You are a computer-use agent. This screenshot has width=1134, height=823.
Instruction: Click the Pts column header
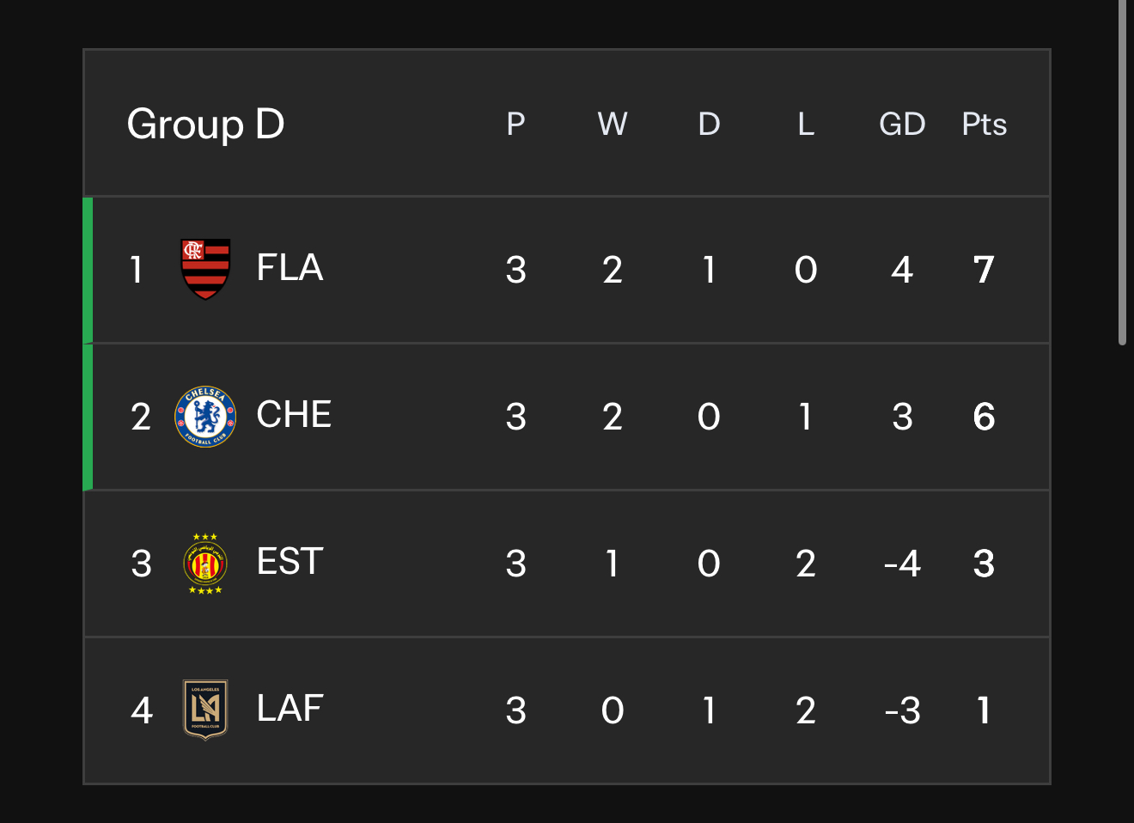click(x=984, y=125)
